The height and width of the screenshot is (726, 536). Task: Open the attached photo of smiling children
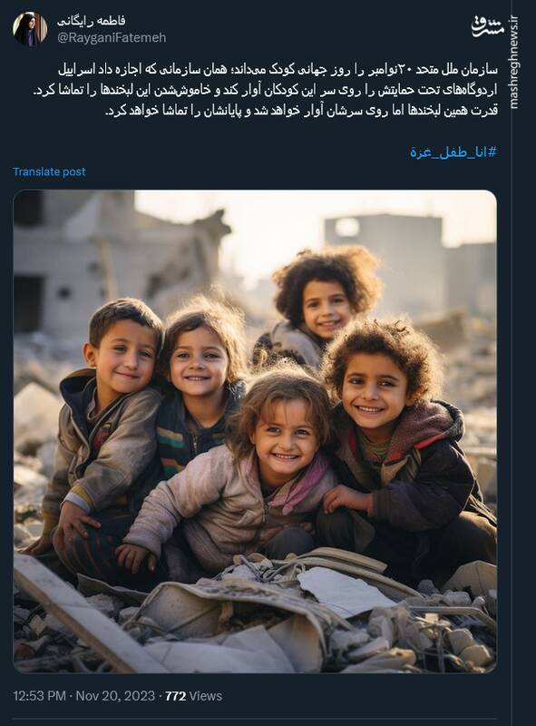point(255,431)
